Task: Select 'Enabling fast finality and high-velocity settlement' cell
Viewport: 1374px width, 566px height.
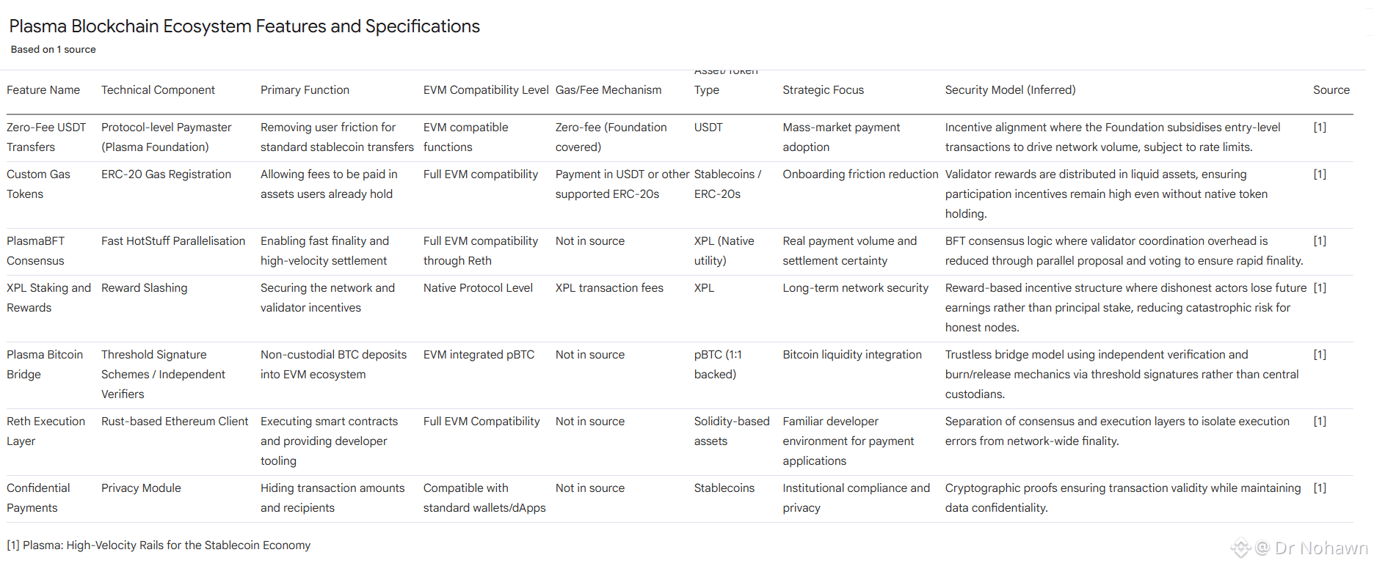Action: (x=324, y=251)
